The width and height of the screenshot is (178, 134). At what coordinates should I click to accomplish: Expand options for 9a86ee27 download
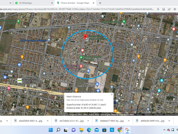(x=128, y=121)
